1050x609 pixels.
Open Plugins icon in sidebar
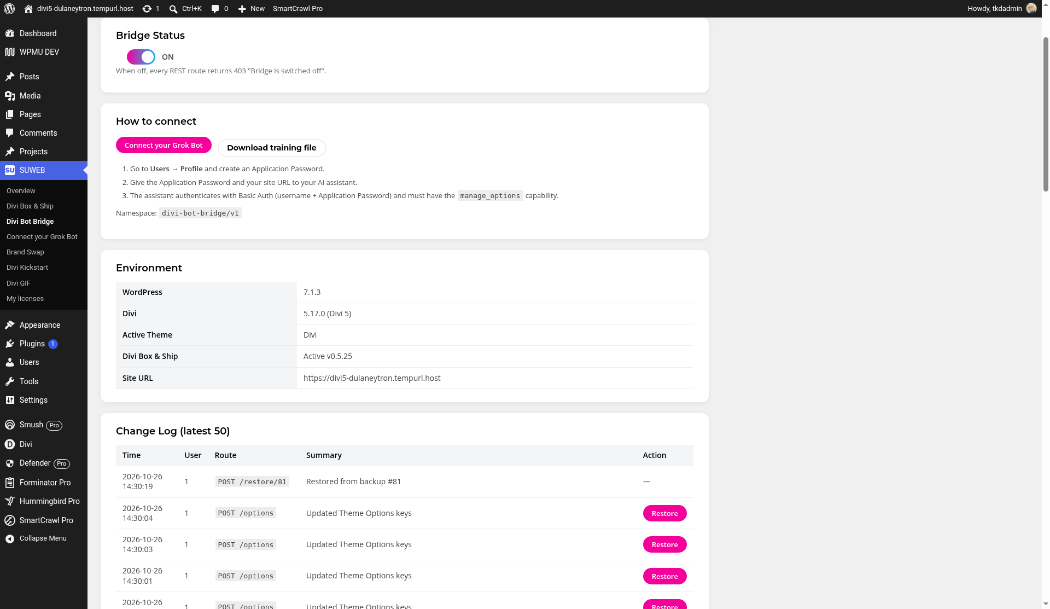[x=10, y=344]
